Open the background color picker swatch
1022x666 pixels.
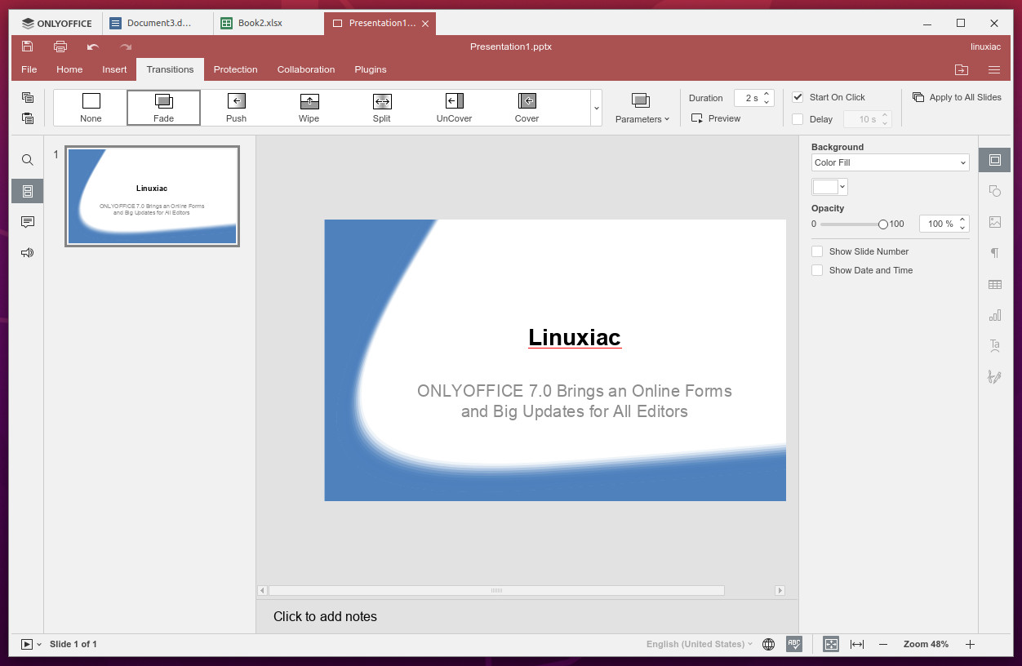[829, 187]
